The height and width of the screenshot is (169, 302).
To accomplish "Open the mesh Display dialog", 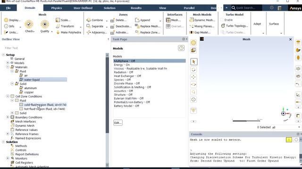I will (x=12, y=20).
